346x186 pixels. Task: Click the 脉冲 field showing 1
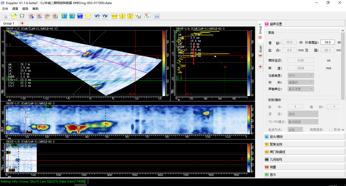[295, 107]
